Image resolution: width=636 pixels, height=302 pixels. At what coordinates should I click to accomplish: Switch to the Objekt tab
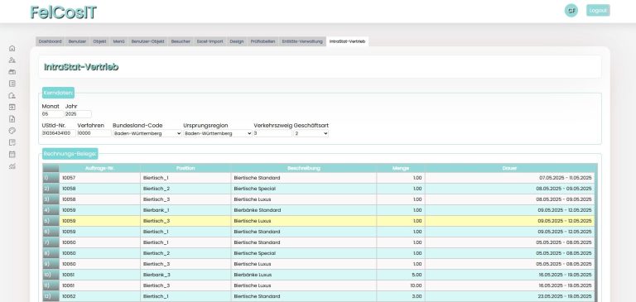coord(99,41)
